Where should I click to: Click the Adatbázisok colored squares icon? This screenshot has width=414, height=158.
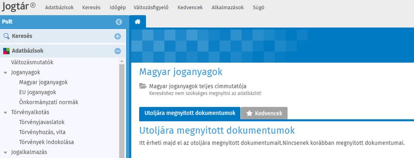[6, 51]
